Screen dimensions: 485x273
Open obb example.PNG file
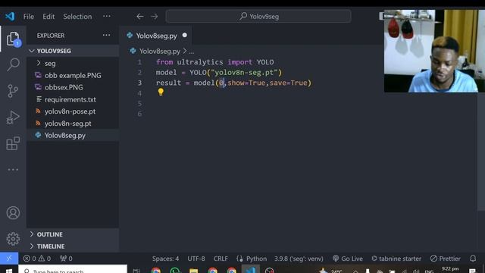point(73,76)
